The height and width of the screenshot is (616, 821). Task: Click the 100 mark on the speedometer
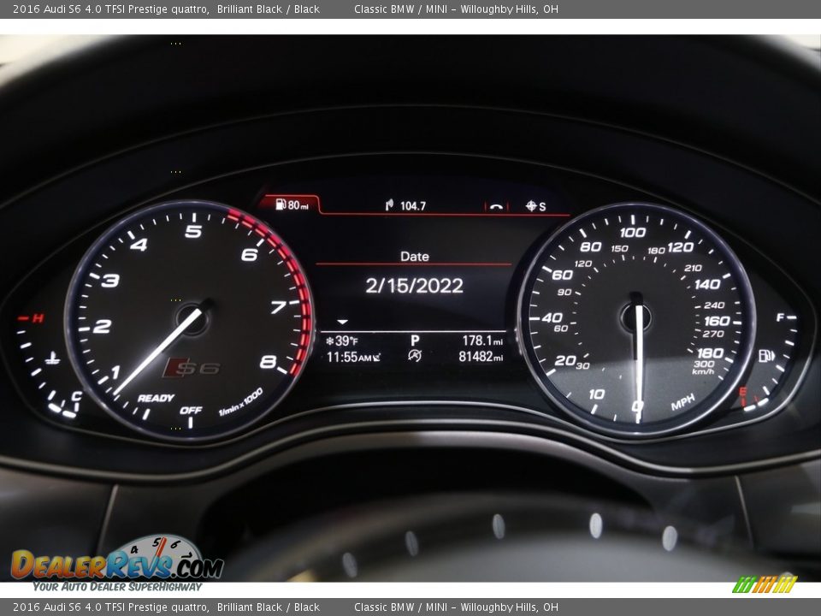[633, 232]
